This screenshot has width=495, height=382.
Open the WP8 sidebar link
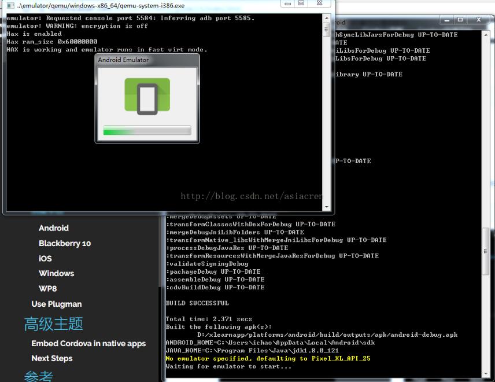[47, 288]
